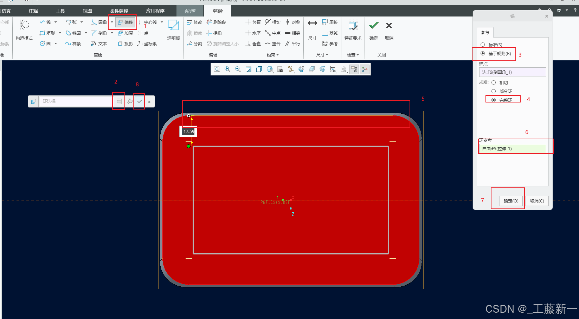
Task: Select the 圆角 (Fillet) tool
Action: coord(99,22)
